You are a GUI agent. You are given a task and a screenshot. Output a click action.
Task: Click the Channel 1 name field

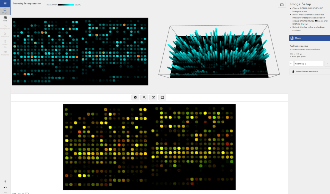tap(309, 63)
